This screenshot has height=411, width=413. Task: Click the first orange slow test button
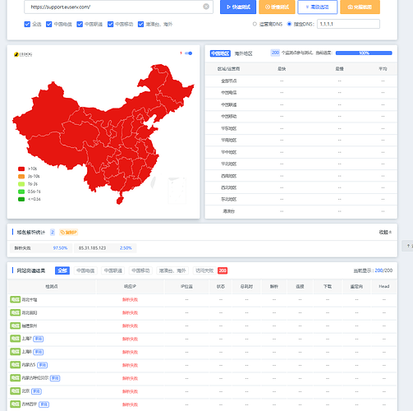(277, 7)
